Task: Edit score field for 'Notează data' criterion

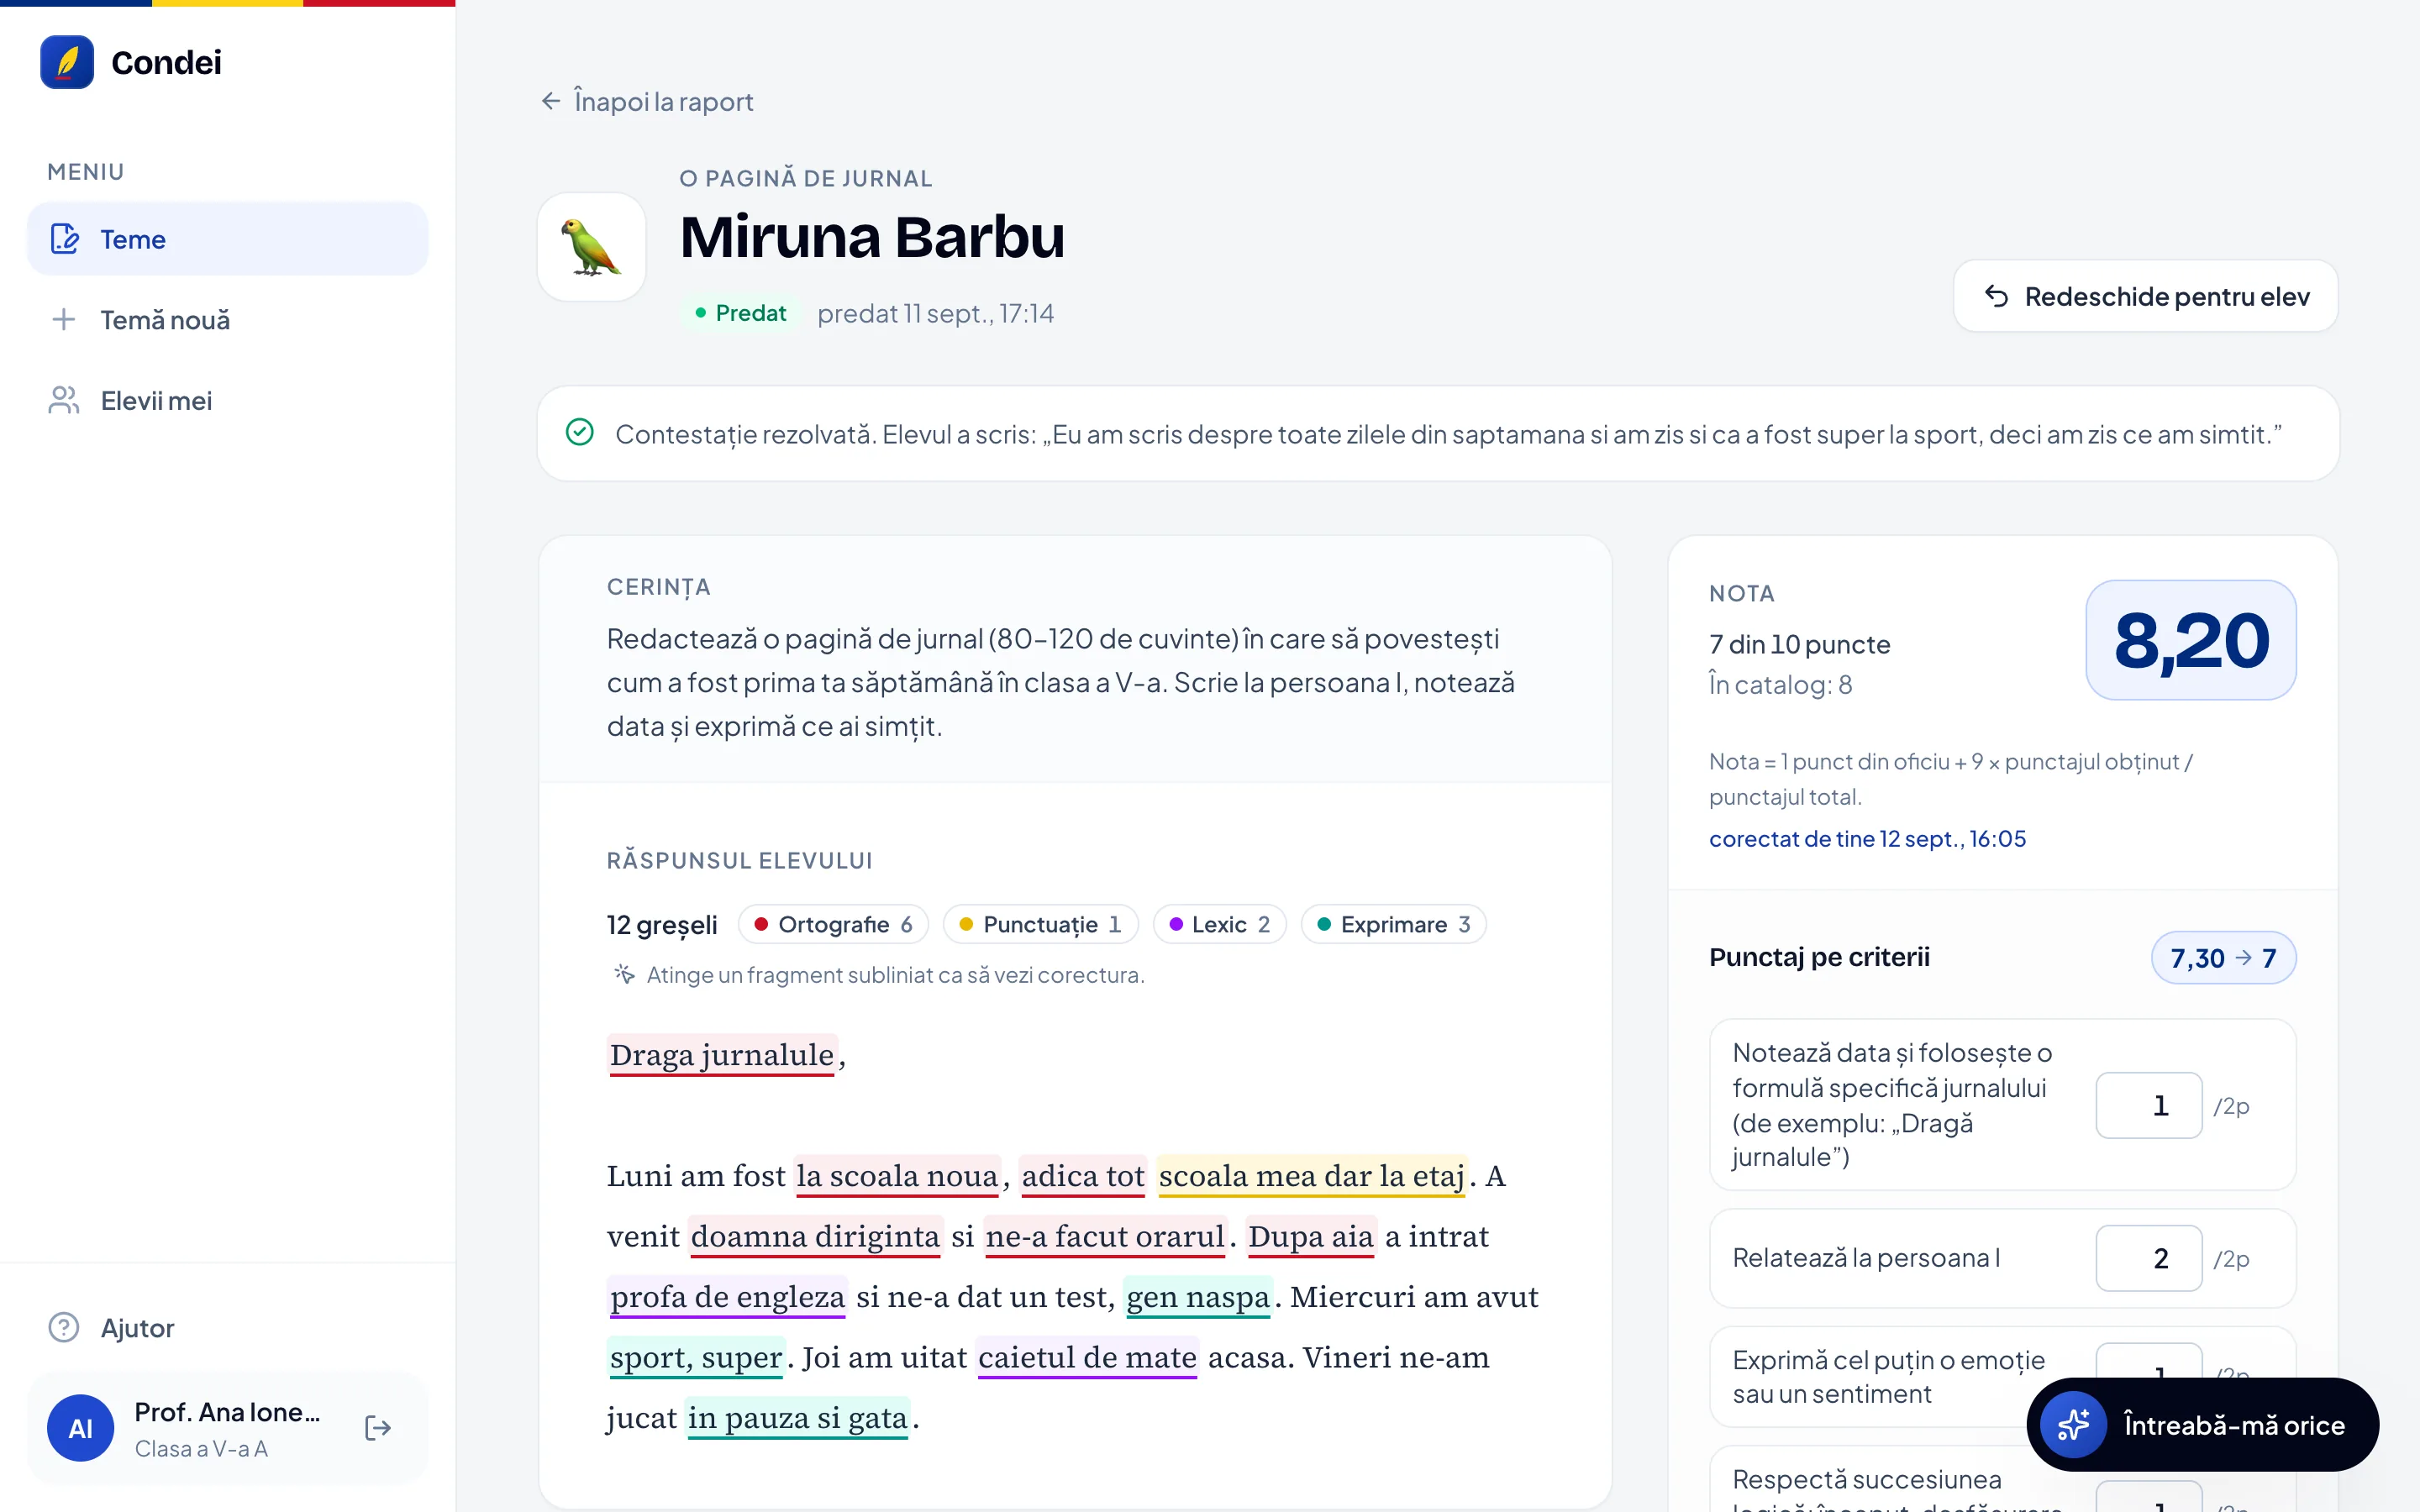Action: (x=2149, y=1105)
